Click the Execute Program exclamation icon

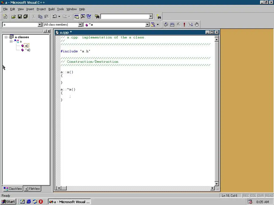tap(184, 25)
